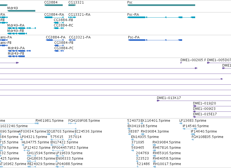Select EST LP19639.5prime
The image size is (231, 168).
tap(69, 153)
